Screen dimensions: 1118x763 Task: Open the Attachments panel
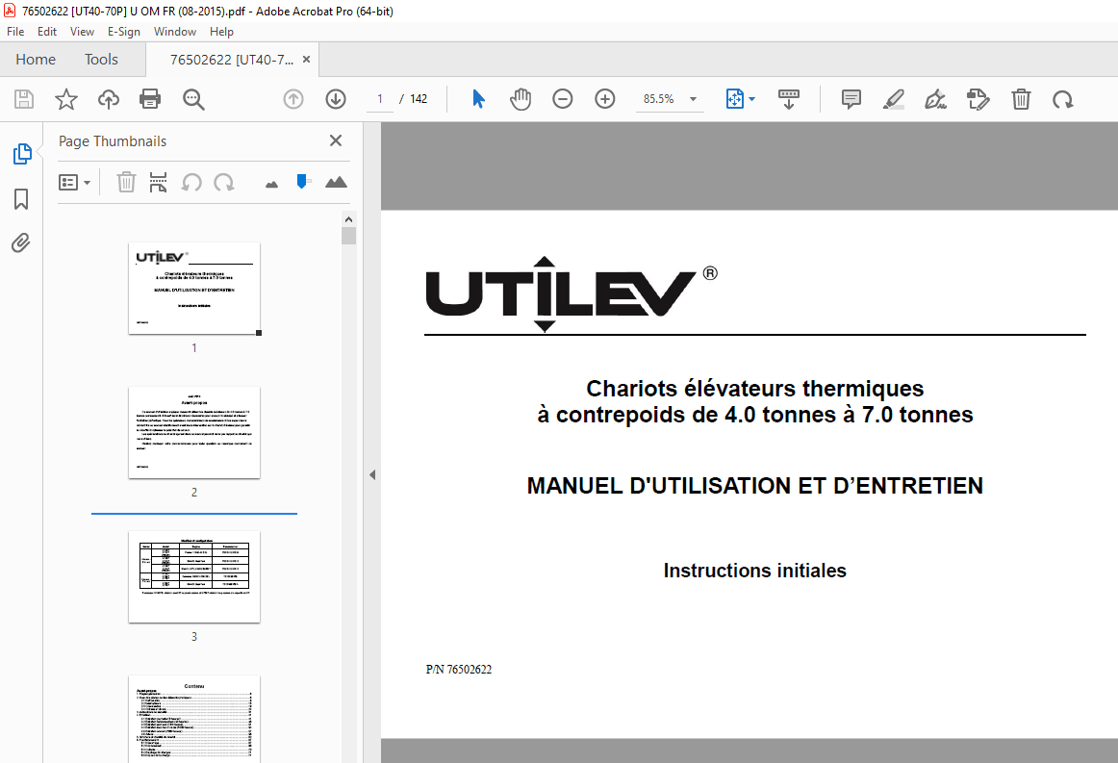[21, 242]
